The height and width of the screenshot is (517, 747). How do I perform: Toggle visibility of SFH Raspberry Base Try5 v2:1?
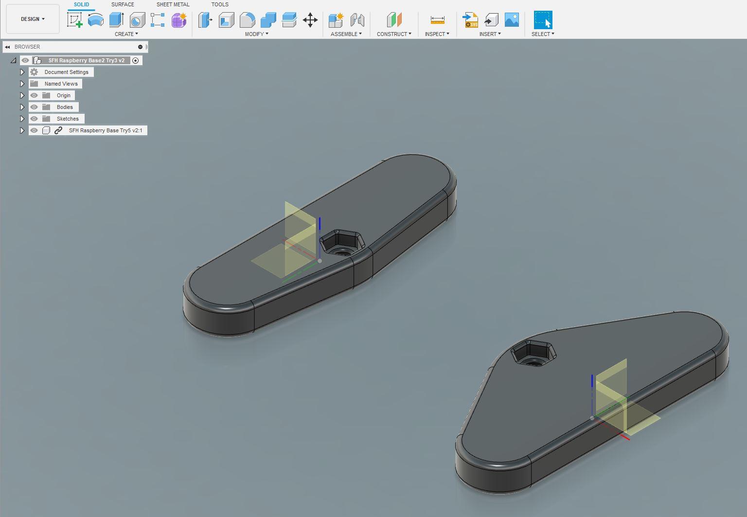(x=34, y=130)
